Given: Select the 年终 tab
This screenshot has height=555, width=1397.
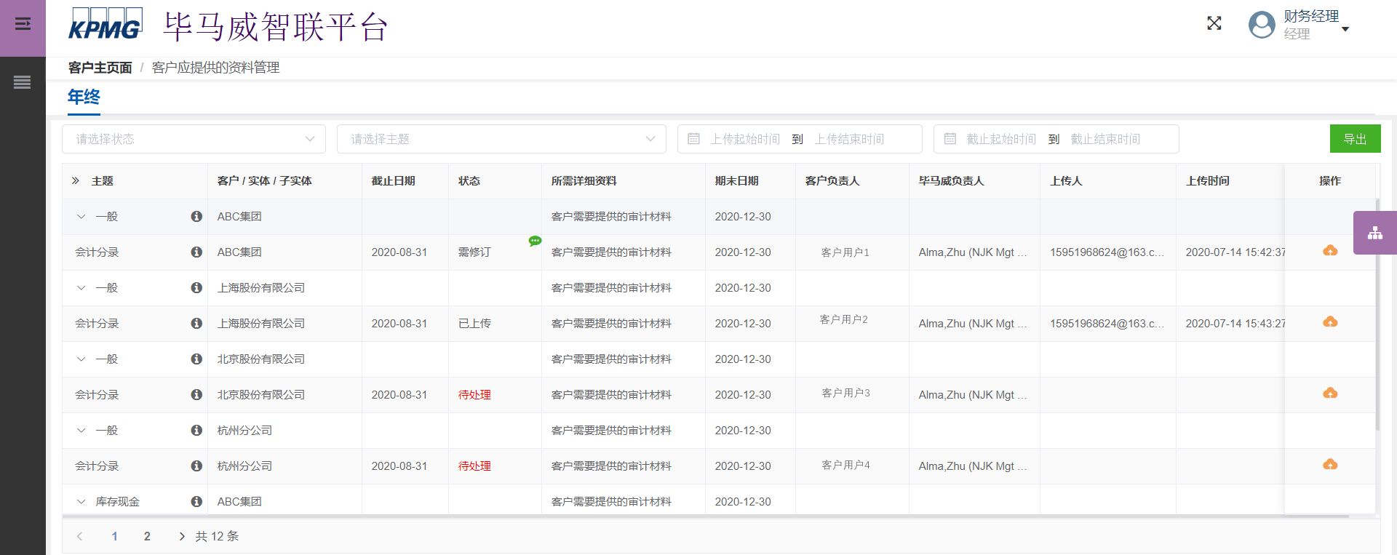Looking at the screenshot, I should point(84,97).
